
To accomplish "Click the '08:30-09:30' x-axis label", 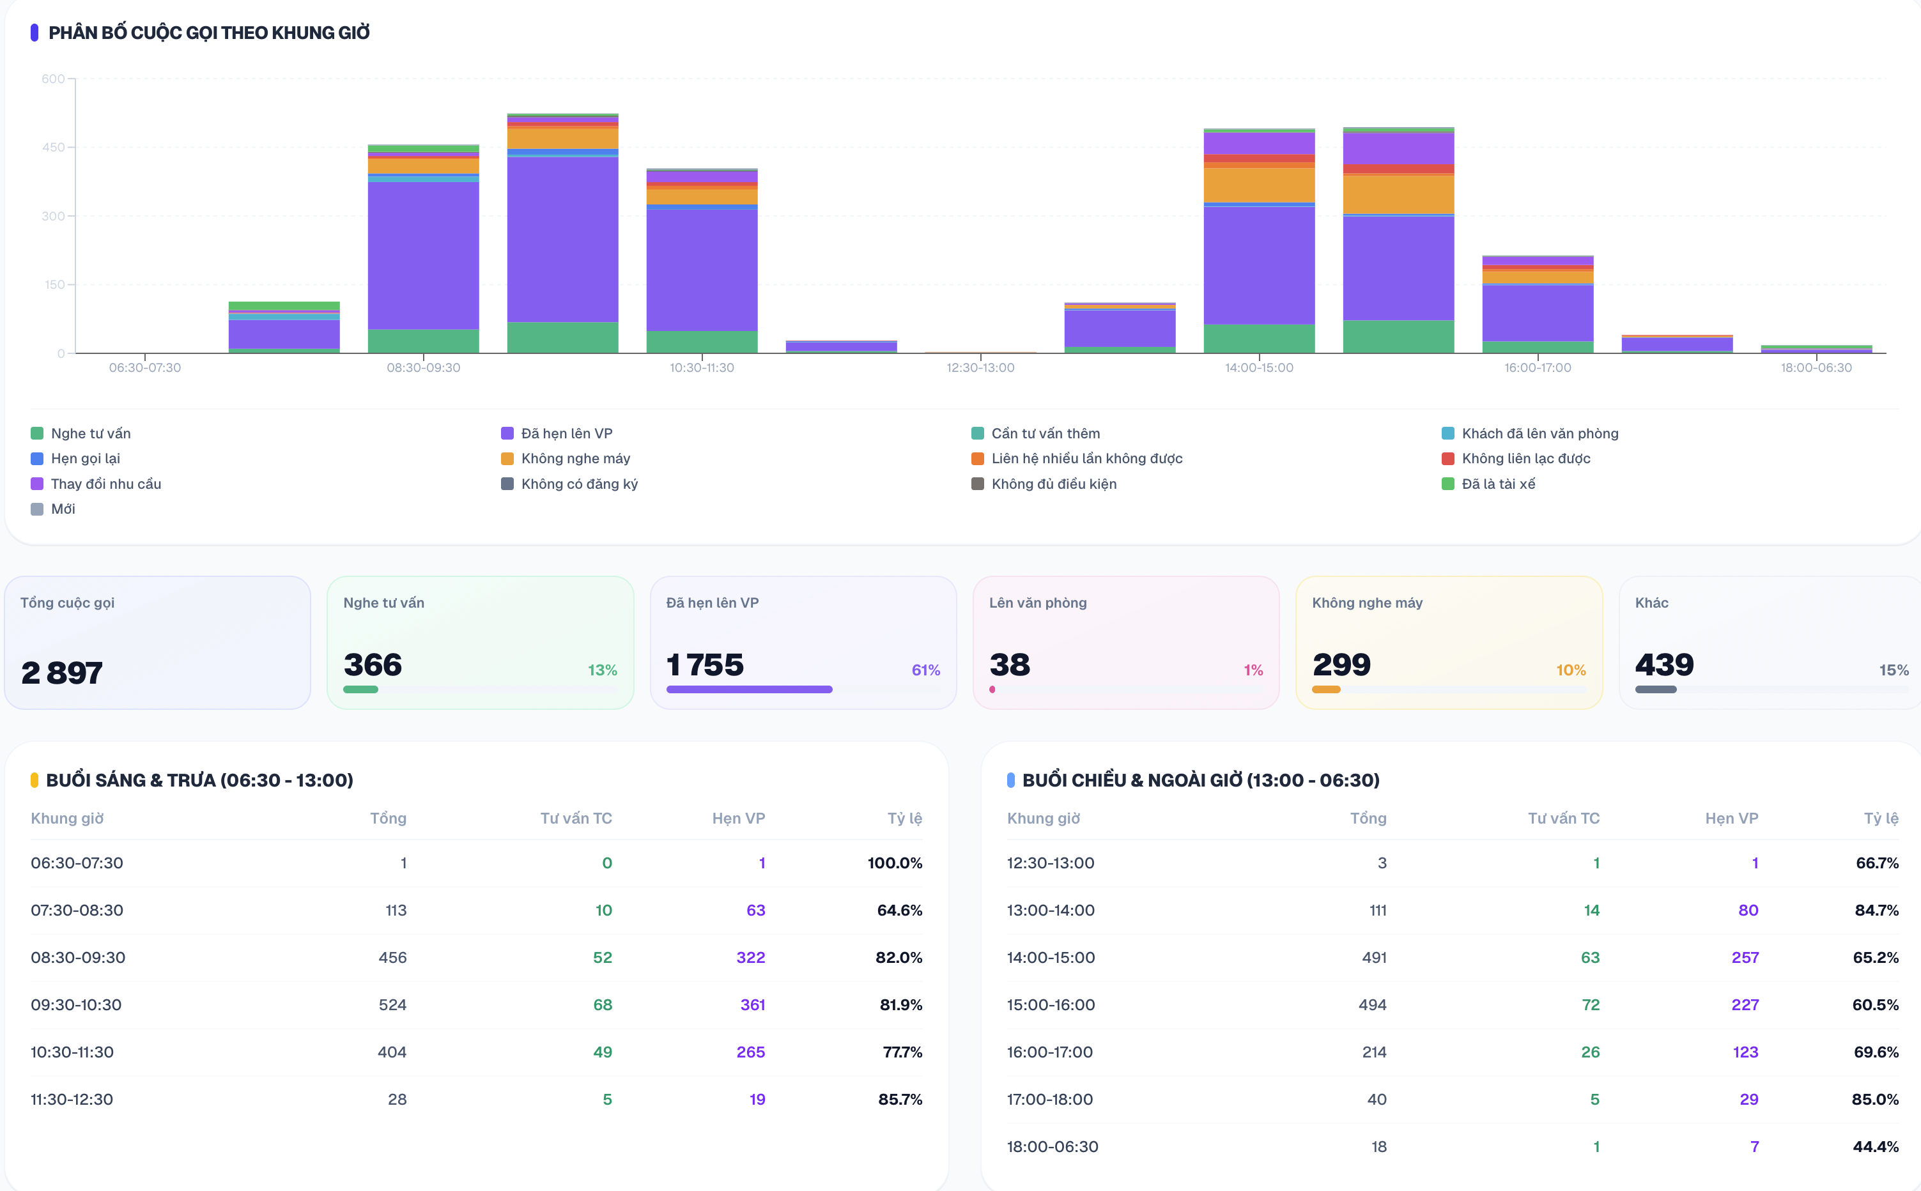I will point(423,368).
